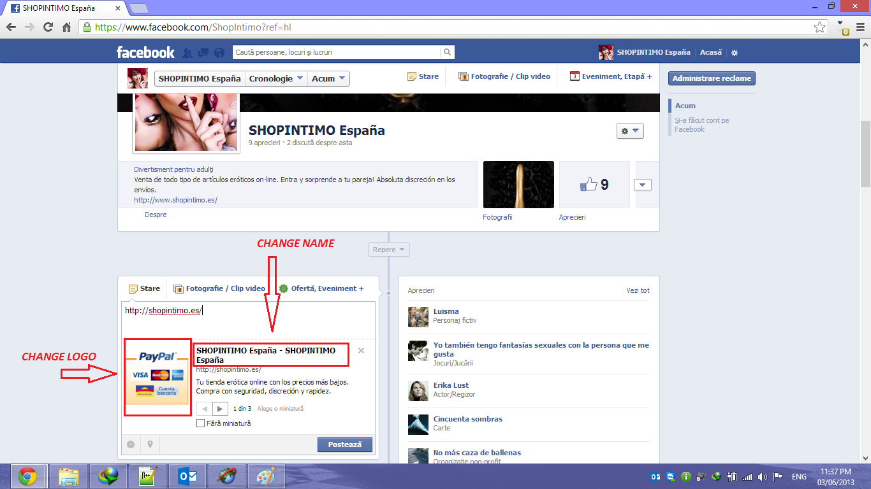Reload the page with the refresh icon

coord(48,27)
